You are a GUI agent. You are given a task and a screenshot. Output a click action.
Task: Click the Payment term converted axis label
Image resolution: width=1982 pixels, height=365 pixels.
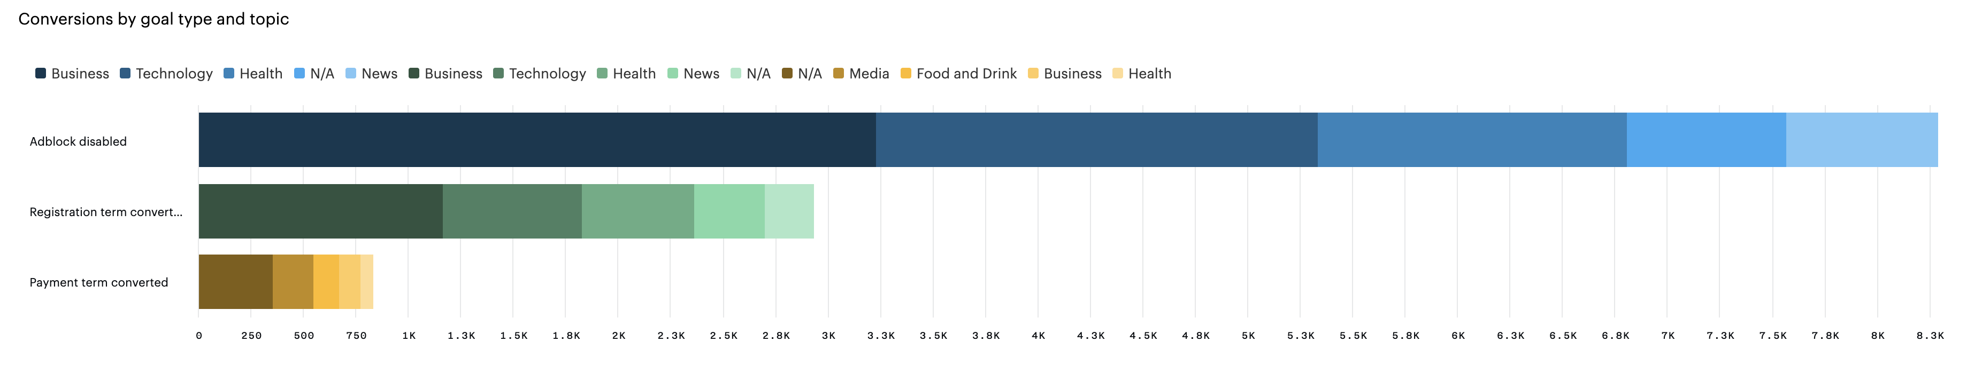(x=98, y=283)
